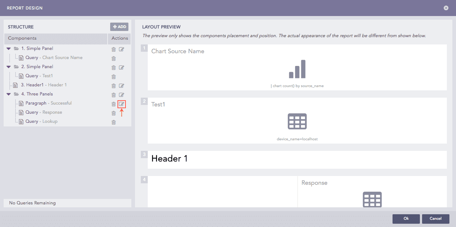Delete the Query - Test1 component
Viewport: 456px width, 227px height.
click(113, 77)
